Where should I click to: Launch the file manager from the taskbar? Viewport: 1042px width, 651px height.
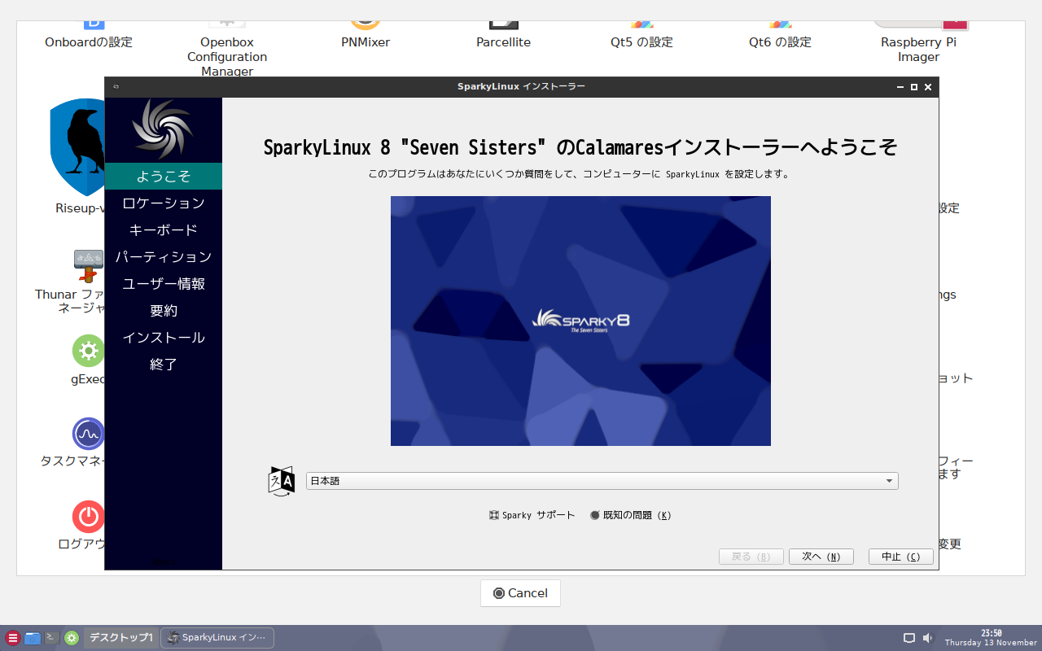point(33,638)
